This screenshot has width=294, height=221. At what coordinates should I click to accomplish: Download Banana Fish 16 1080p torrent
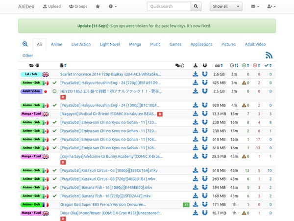point(196,187)
